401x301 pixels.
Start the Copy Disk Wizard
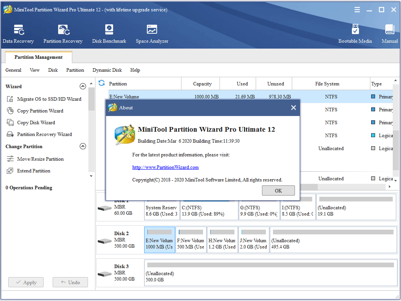point(31,123)
